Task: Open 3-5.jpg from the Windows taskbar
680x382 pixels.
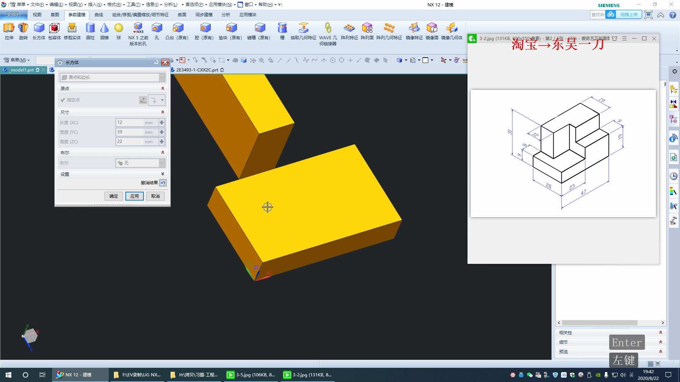Action: (251, 375)
